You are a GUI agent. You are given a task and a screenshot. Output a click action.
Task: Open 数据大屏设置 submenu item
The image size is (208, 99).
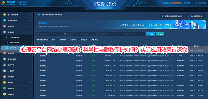tap(15, 43)
